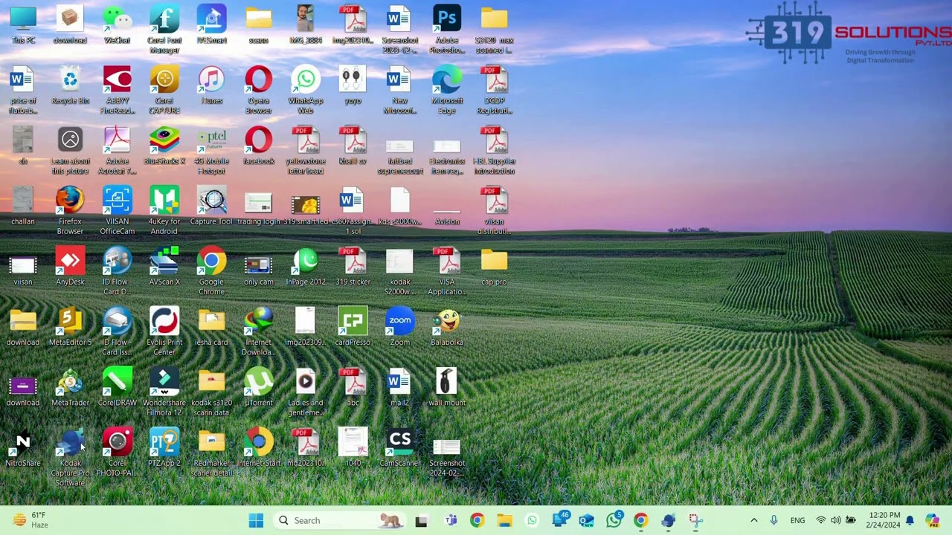Image resolution: width=952 pixels, height=535 pixels.
Task: Open Adobe Acrobat 7 shortcut
Action: 117,151
